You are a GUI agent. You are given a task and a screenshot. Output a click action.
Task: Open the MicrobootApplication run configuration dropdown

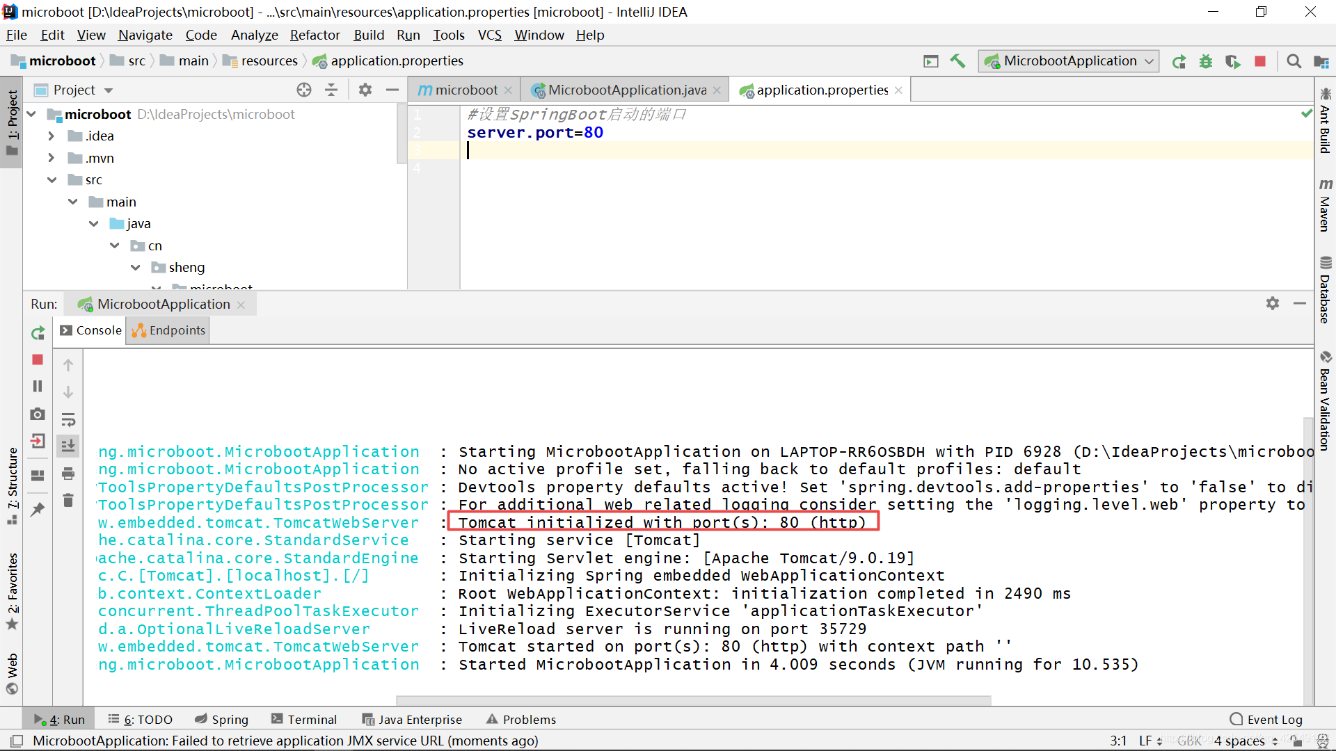[x=1069, y=61]
